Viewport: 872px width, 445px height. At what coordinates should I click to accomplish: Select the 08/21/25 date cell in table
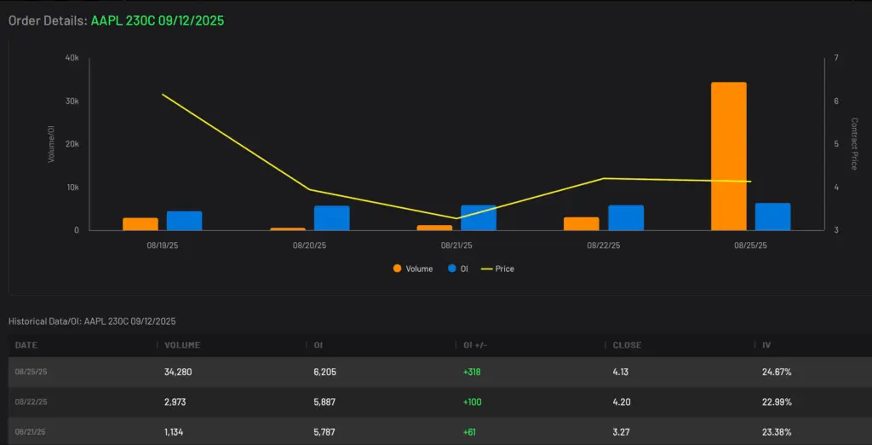tap(32, 431)
